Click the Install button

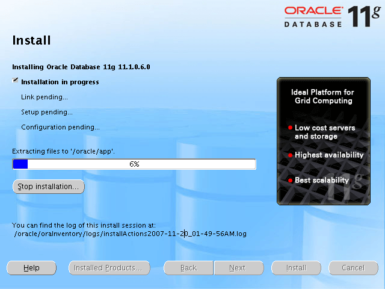point(296,267)
